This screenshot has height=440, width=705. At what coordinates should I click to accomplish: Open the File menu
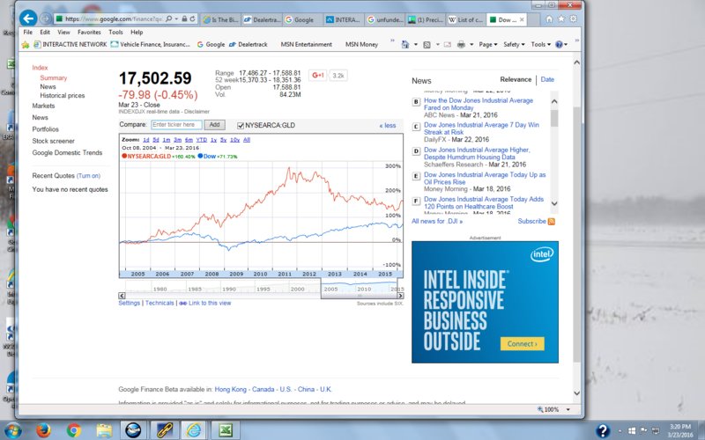[x=28, y=33]
